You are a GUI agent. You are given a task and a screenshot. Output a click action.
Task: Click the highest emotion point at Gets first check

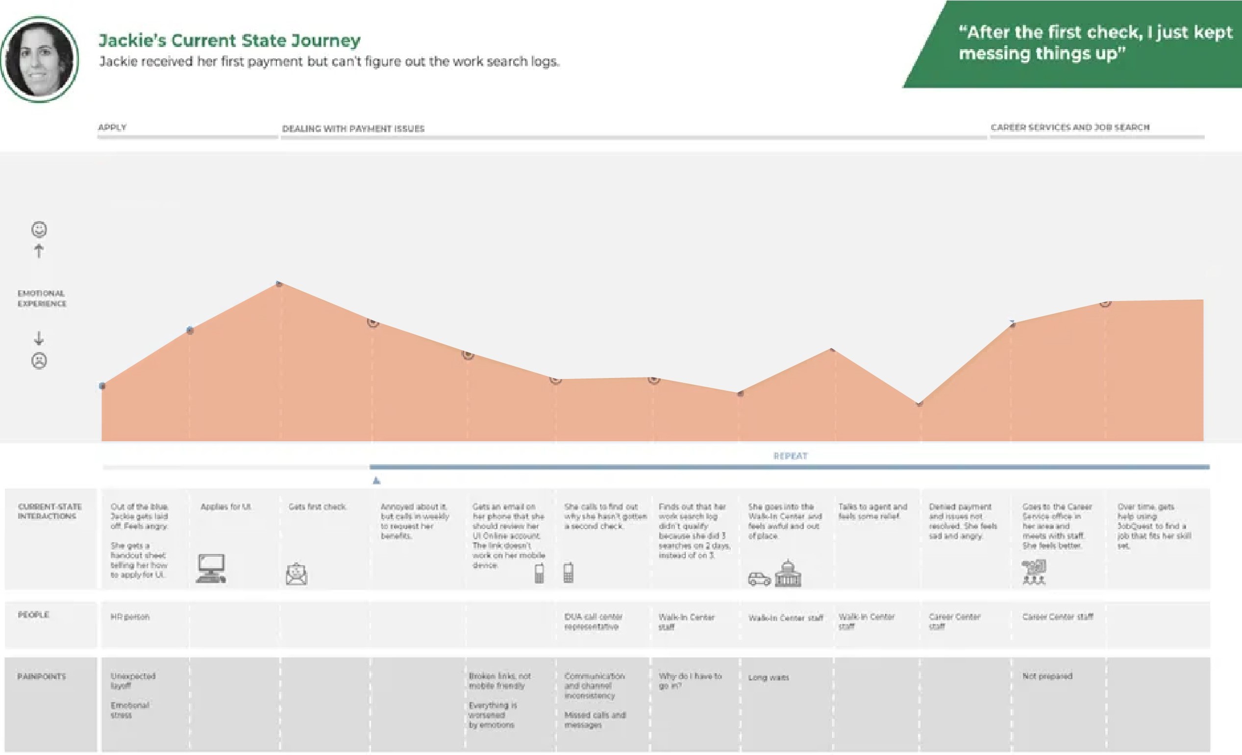(x=279, y=284)
